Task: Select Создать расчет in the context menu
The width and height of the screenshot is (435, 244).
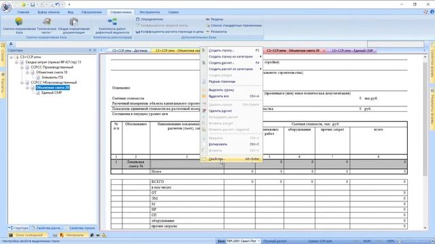Action: coord(231,63)
